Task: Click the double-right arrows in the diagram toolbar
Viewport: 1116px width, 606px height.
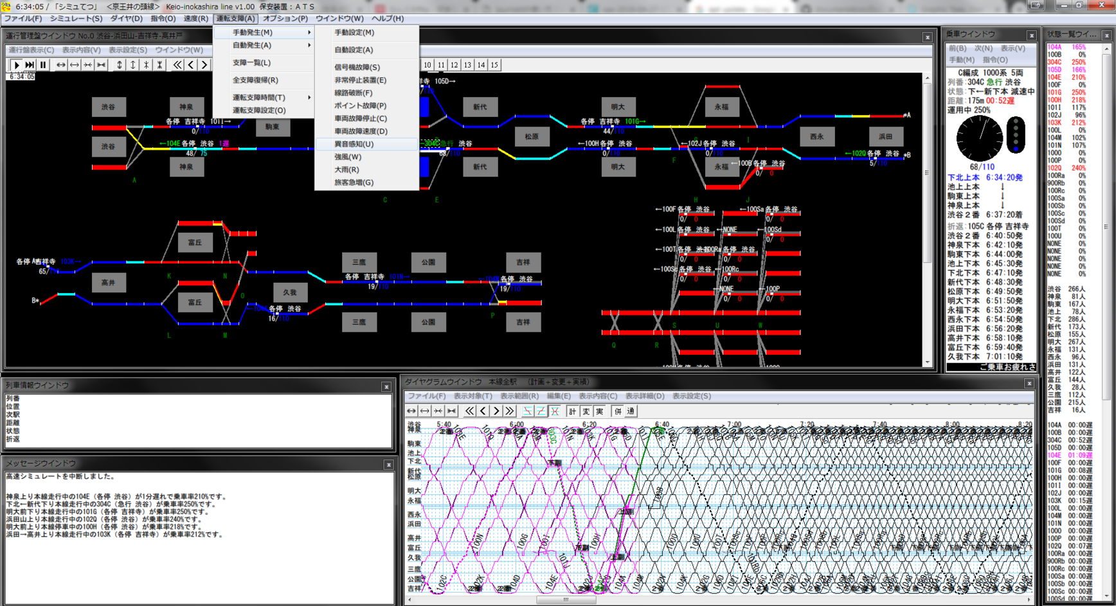Action: (x=509, y=411)
